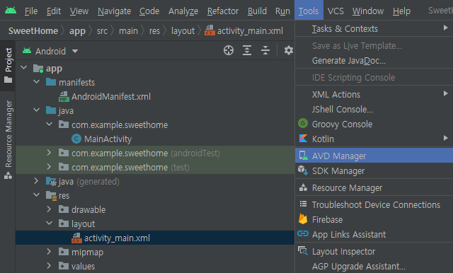Collapse the java folder
The image size is (453, 273).
[x=37, y=110]
